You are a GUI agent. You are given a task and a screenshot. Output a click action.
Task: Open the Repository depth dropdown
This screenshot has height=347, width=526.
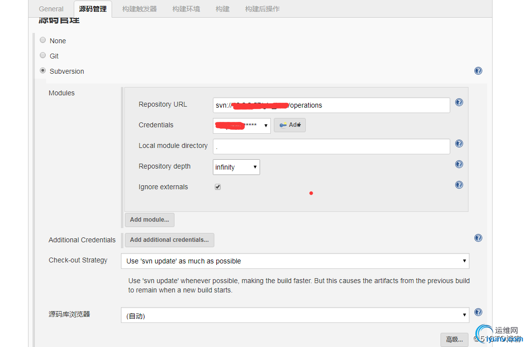click(x=236, y=167)
